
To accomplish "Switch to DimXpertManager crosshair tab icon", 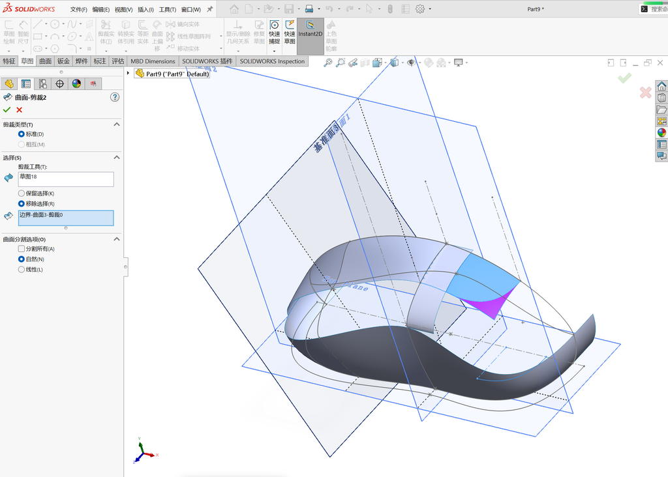I will click(x=59, y=84).
